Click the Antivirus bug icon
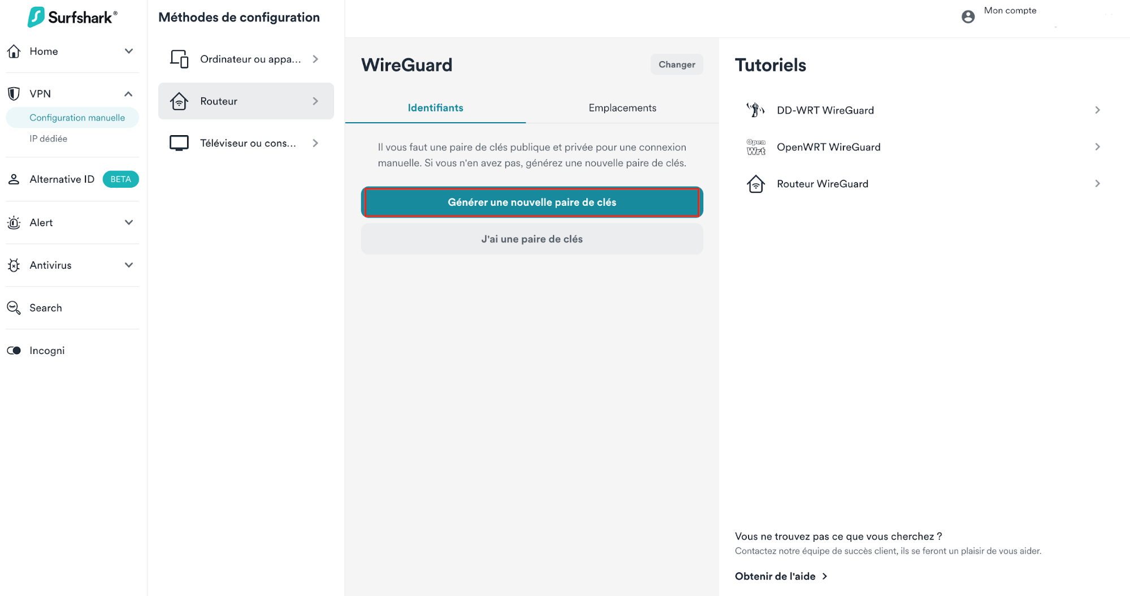Viewport: 1130px width, 596px height. [x=14, y=265]
